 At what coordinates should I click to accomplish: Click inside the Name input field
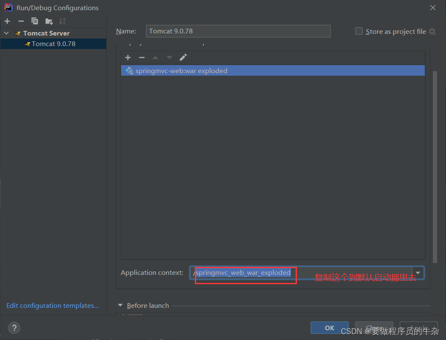238,31
